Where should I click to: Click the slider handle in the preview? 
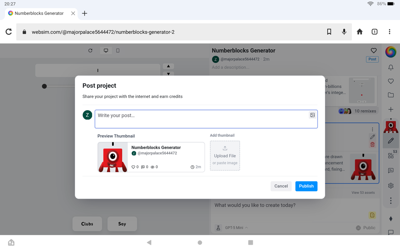pyautogui.click(x=44, y=86)
